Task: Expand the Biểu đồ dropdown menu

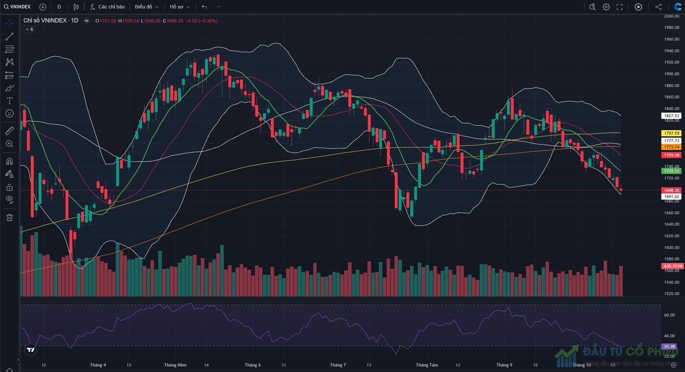Action: (x=147, y=6)
